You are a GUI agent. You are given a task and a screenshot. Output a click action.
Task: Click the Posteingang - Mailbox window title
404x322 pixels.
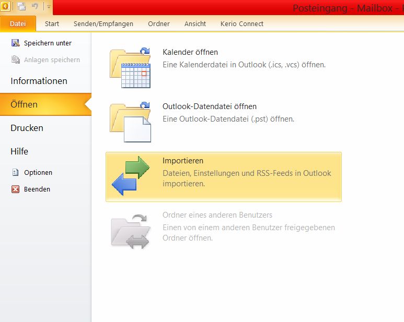tap(348, 8)
